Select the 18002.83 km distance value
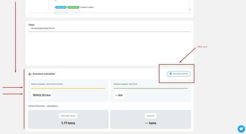 coord(41,95)
